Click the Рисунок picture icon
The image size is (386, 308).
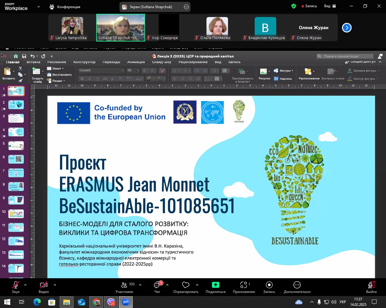click(x=263, y=71)
